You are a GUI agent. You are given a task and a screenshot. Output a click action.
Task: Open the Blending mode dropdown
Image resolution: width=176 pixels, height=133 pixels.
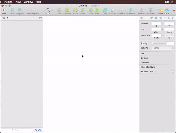163,48
